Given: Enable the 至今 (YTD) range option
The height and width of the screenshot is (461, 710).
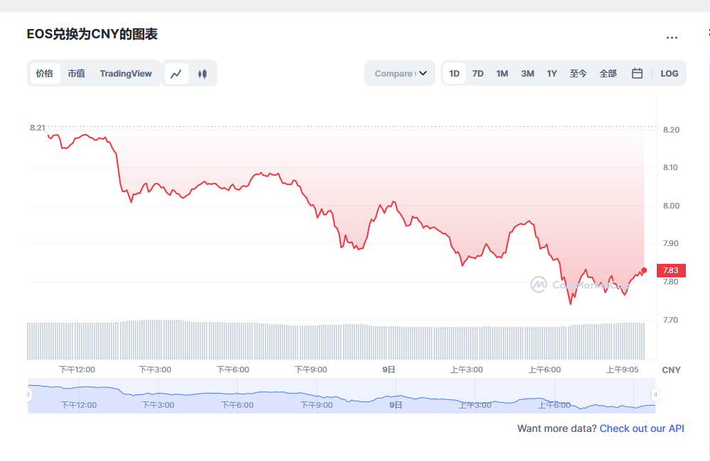Looking at the screenshot, I should [x=578, y=73].
